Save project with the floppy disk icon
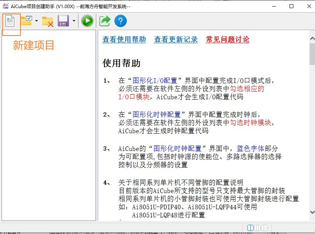 [63, 21]
